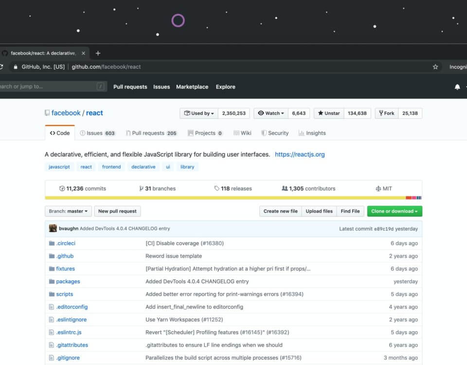Click bvaughn's avatar thumbnail
The image size is (467, 365).
click(x=53, y=228)
